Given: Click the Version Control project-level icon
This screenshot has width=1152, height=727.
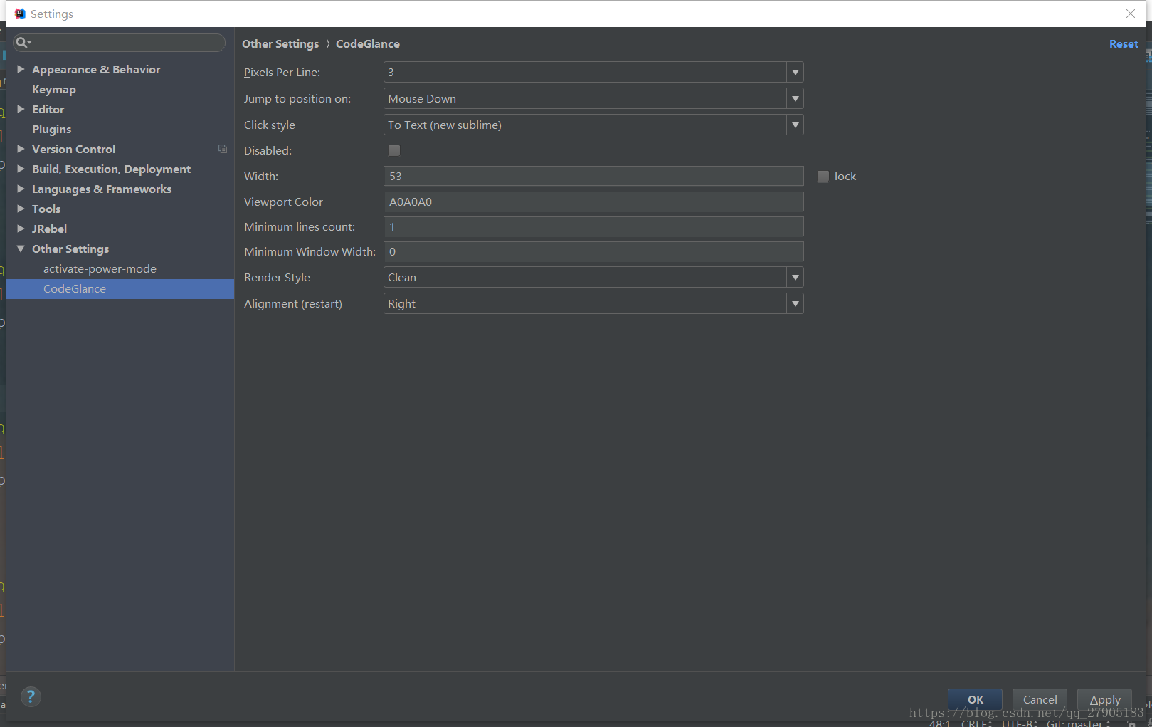Looking at the screenshot, I should point(223,149).
